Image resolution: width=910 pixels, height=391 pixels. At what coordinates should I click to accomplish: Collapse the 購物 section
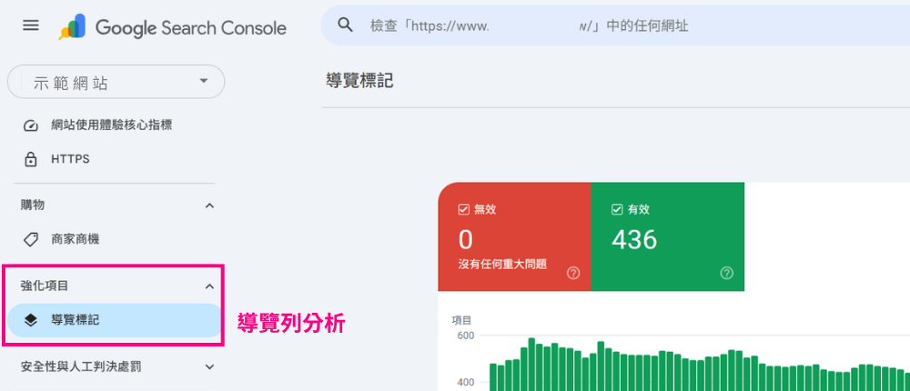[210, 206]
